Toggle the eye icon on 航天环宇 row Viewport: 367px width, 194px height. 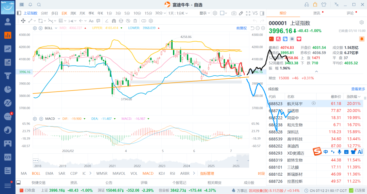click(314, 103)
